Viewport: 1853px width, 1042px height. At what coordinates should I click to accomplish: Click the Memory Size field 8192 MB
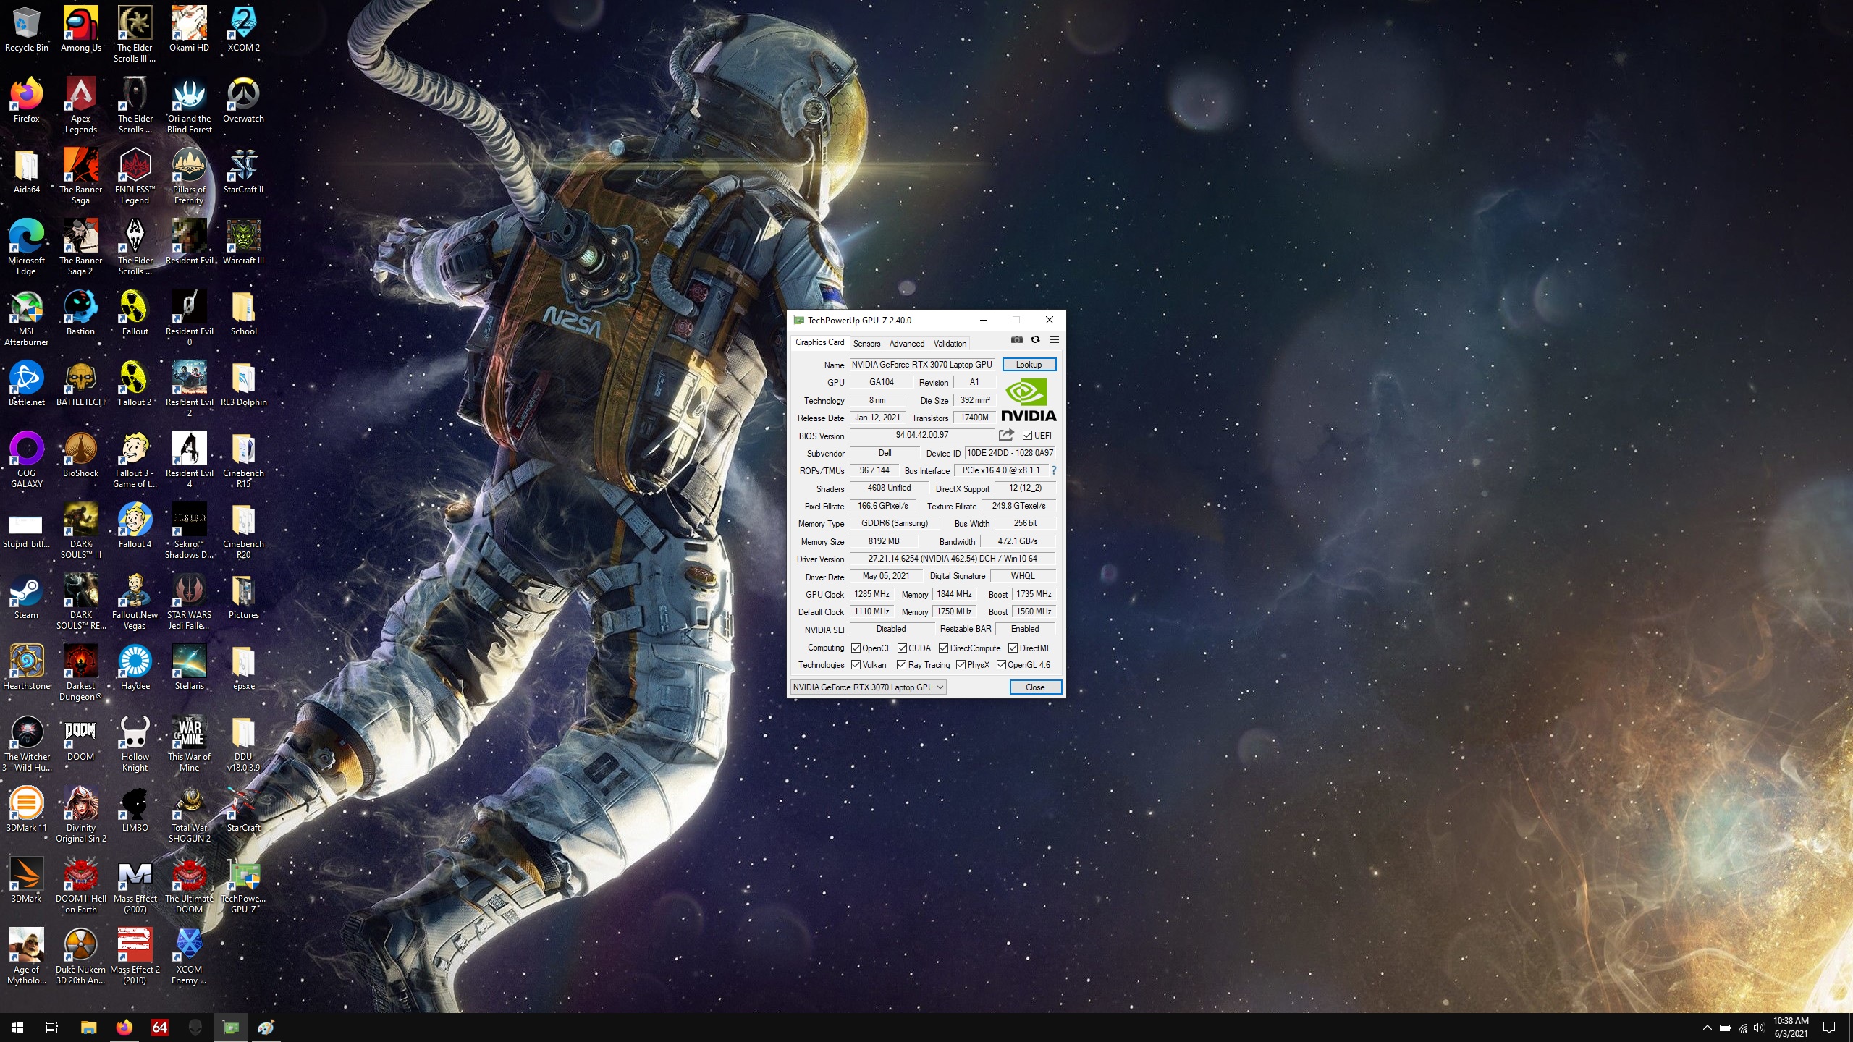883,541
